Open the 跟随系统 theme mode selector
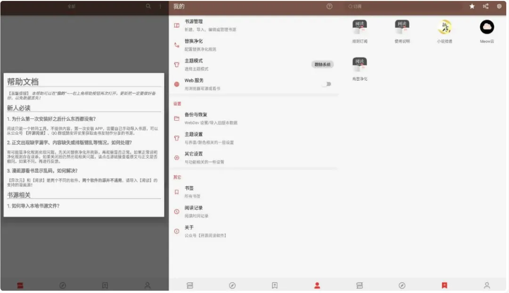Viewport: 509px width, 293px height. [322, 64]
